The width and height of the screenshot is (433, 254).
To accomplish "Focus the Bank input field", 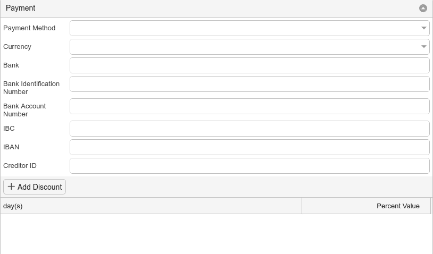I will click(x=249, y=65).
